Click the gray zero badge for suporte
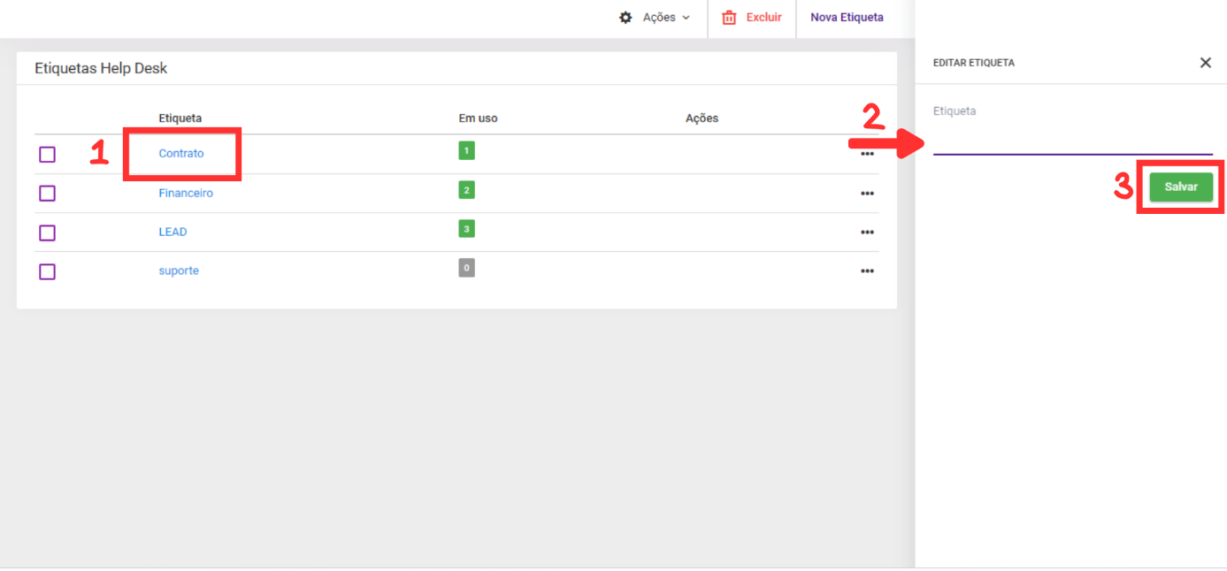This screenshot has width=1227, height=571. pos(466,268)
